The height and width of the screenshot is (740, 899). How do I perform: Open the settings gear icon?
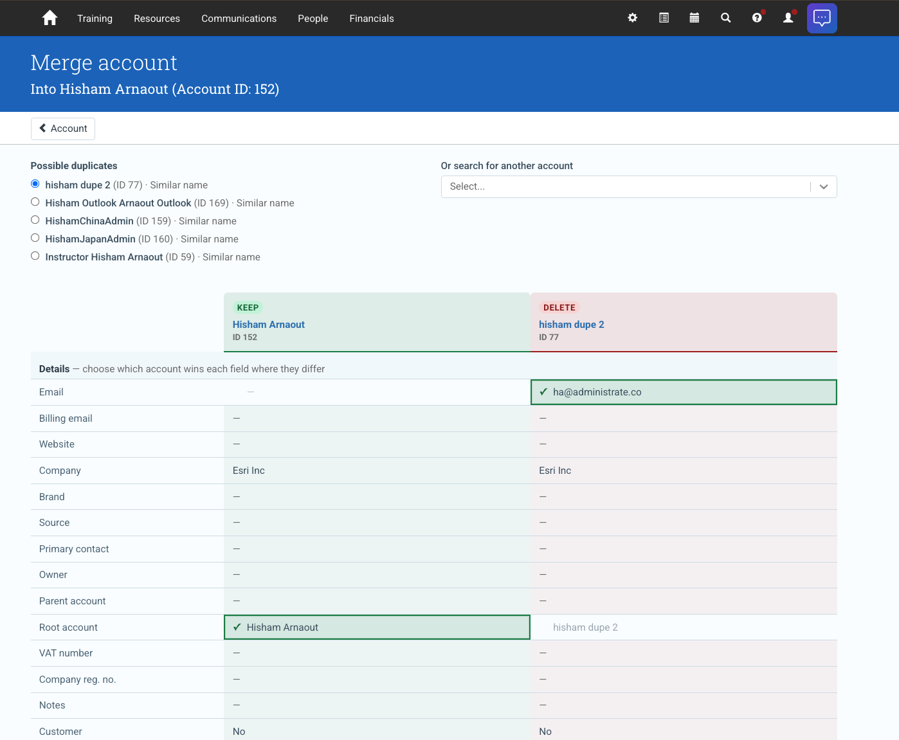633,18
